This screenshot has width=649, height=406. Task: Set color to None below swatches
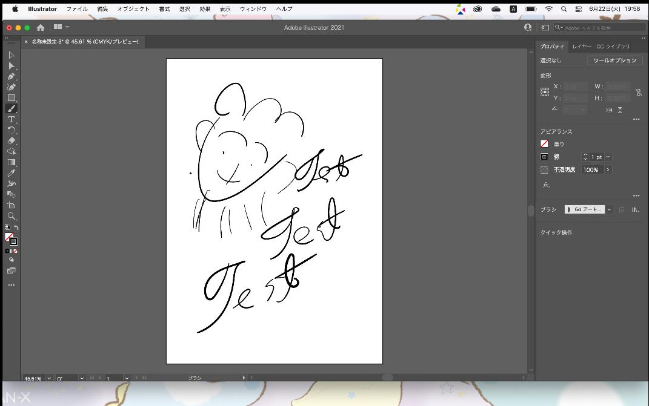click(15, 251)
